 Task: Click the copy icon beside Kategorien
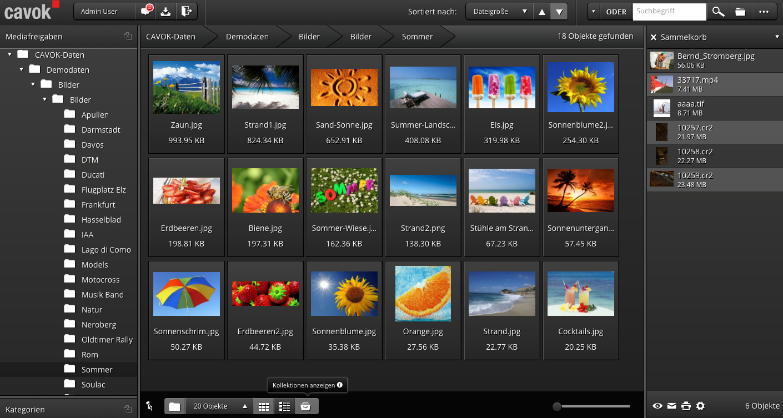pyautogui.click(x=128, y=409)
